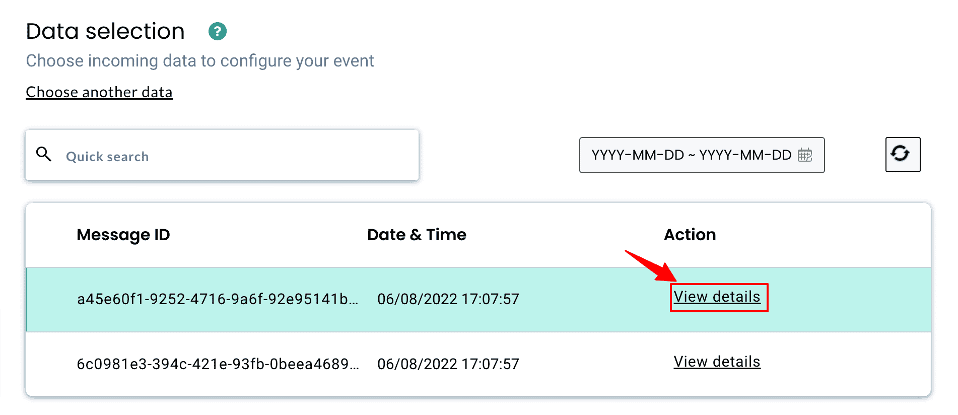Click View details for message a45e60f1
Image resolution: width=958 pixels, height=415 pixels.
coord(717,297)
